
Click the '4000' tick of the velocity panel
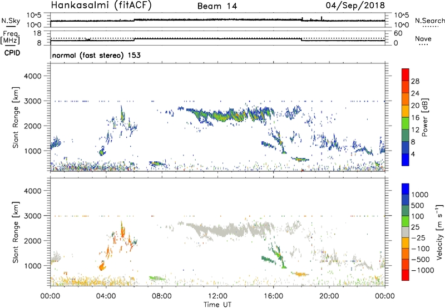pos(32,191)
